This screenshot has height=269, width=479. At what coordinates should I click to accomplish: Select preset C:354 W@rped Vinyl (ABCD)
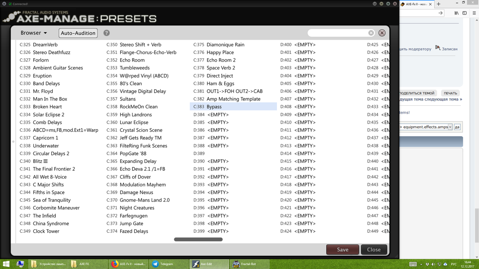tap(147, 75)
